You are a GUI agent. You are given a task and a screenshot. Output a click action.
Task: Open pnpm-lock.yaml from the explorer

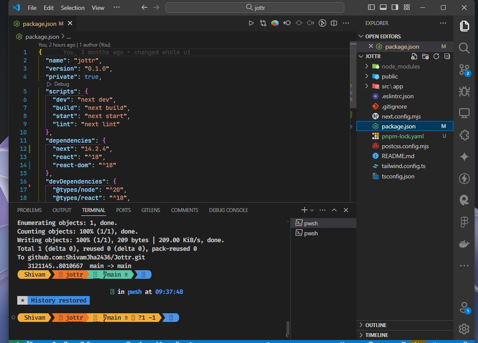click(x=405, y=136)
